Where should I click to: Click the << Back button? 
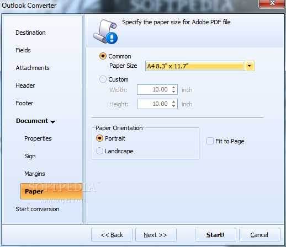tap(112, 235)
